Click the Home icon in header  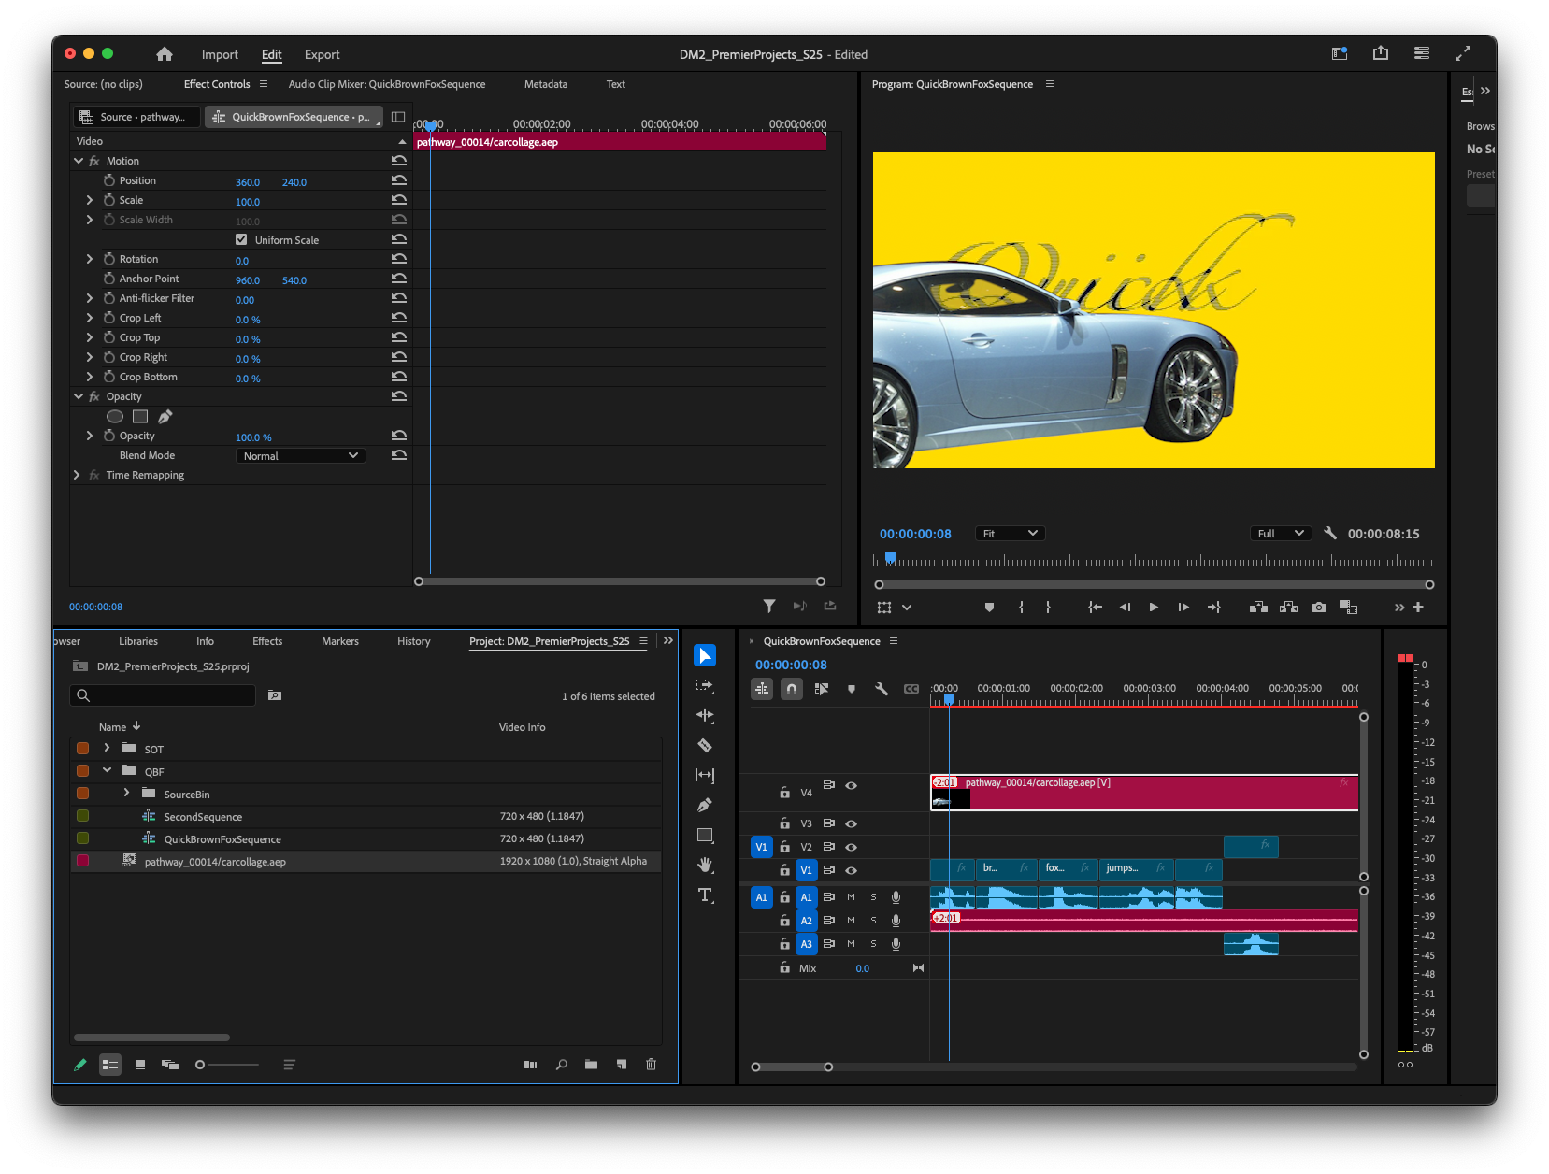(165, 54)
